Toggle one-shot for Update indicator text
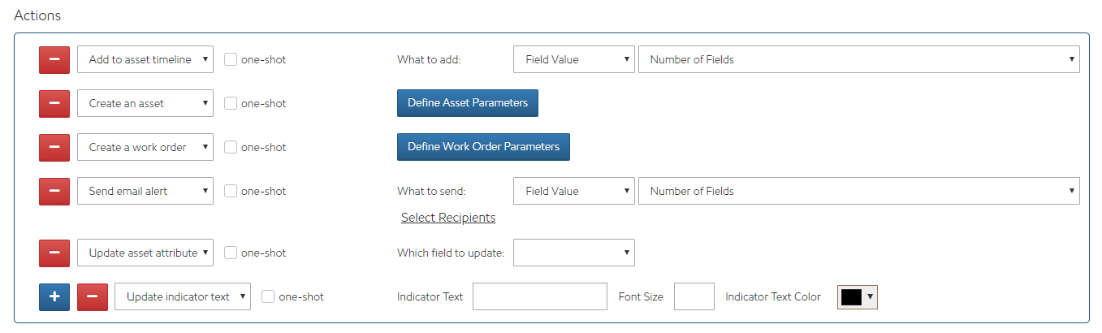 [x=268, y=296]
